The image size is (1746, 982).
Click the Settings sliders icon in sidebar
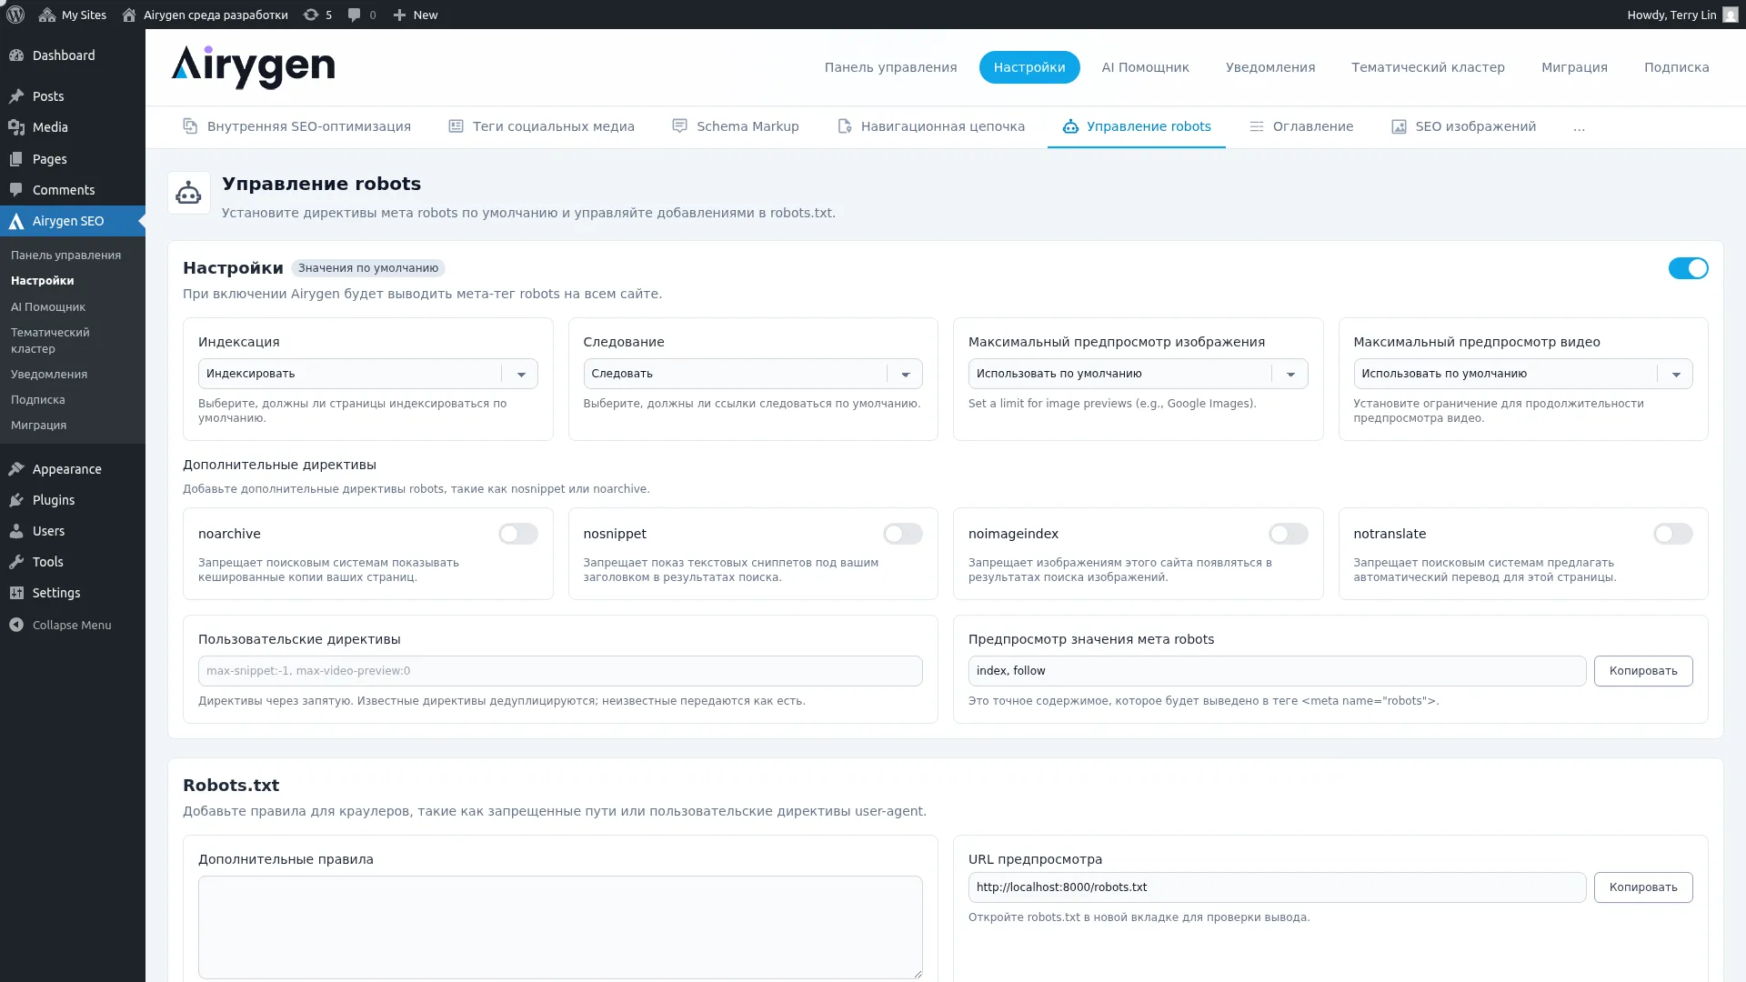[16, 593]
